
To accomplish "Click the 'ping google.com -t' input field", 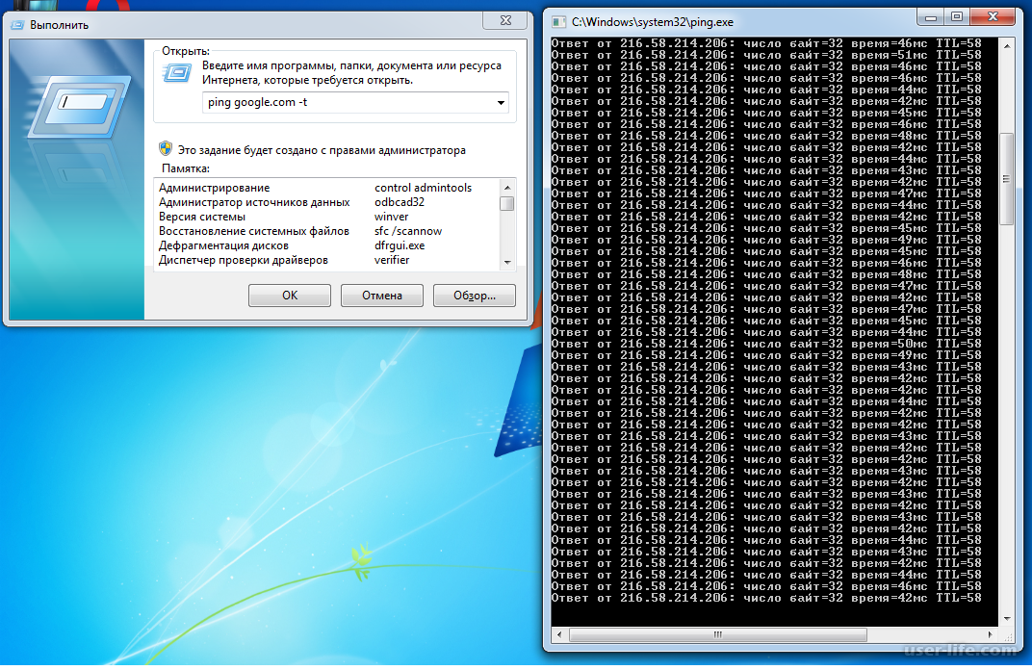I will point(355,103).
